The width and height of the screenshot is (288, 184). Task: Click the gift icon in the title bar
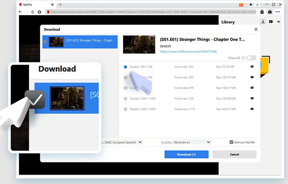coord(241,5)
